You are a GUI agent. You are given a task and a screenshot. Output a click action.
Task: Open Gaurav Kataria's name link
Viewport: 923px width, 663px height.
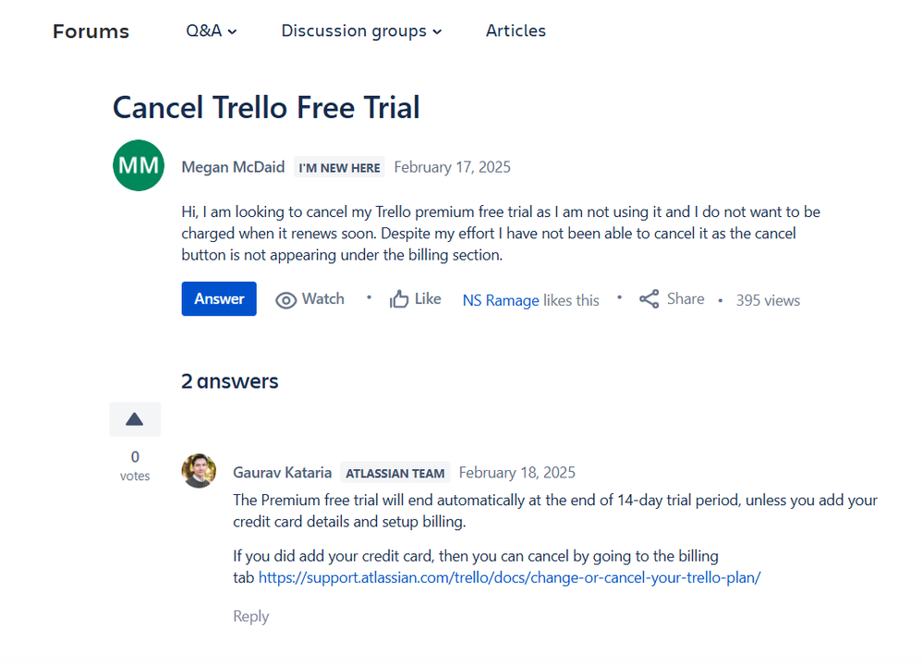coord(282,473)
